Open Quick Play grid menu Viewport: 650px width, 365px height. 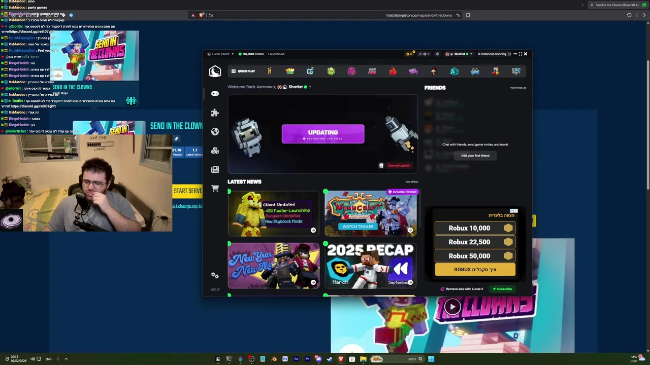pos(243,71)
